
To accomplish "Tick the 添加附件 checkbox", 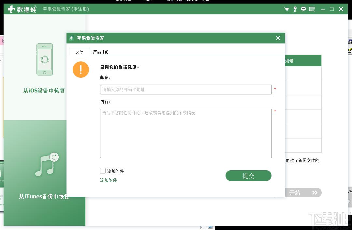I will [x=103, y=171].
